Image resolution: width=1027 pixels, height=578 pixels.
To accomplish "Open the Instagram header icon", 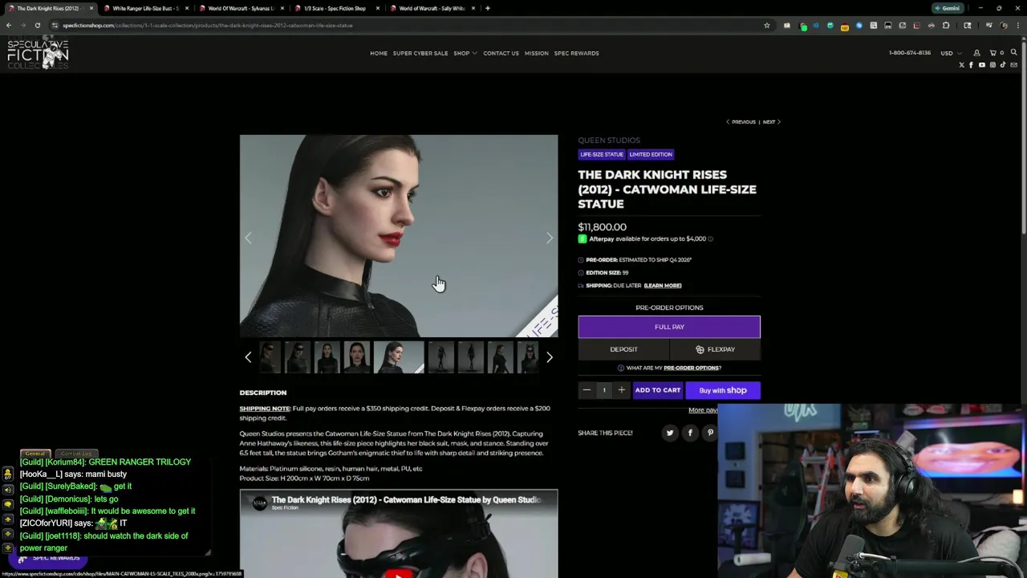I will coord(992,65).
